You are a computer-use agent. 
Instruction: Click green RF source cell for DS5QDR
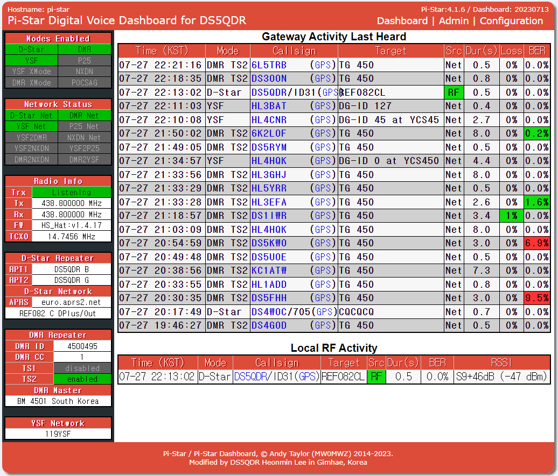(454, 93)
